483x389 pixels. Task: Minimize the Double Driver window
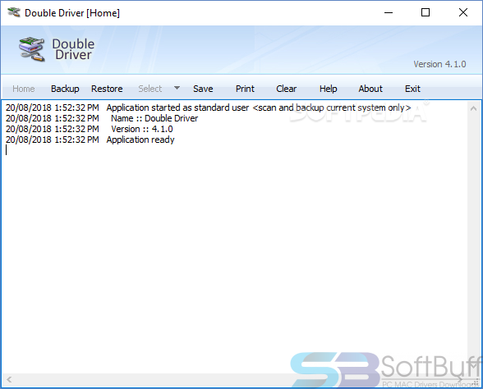[389, 12]
